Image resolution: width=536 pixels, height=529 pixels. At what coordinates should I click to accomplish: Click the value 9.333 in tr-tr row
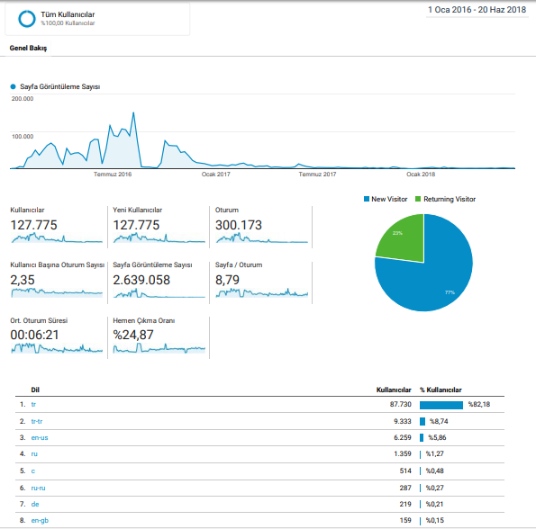click(403, 422)
